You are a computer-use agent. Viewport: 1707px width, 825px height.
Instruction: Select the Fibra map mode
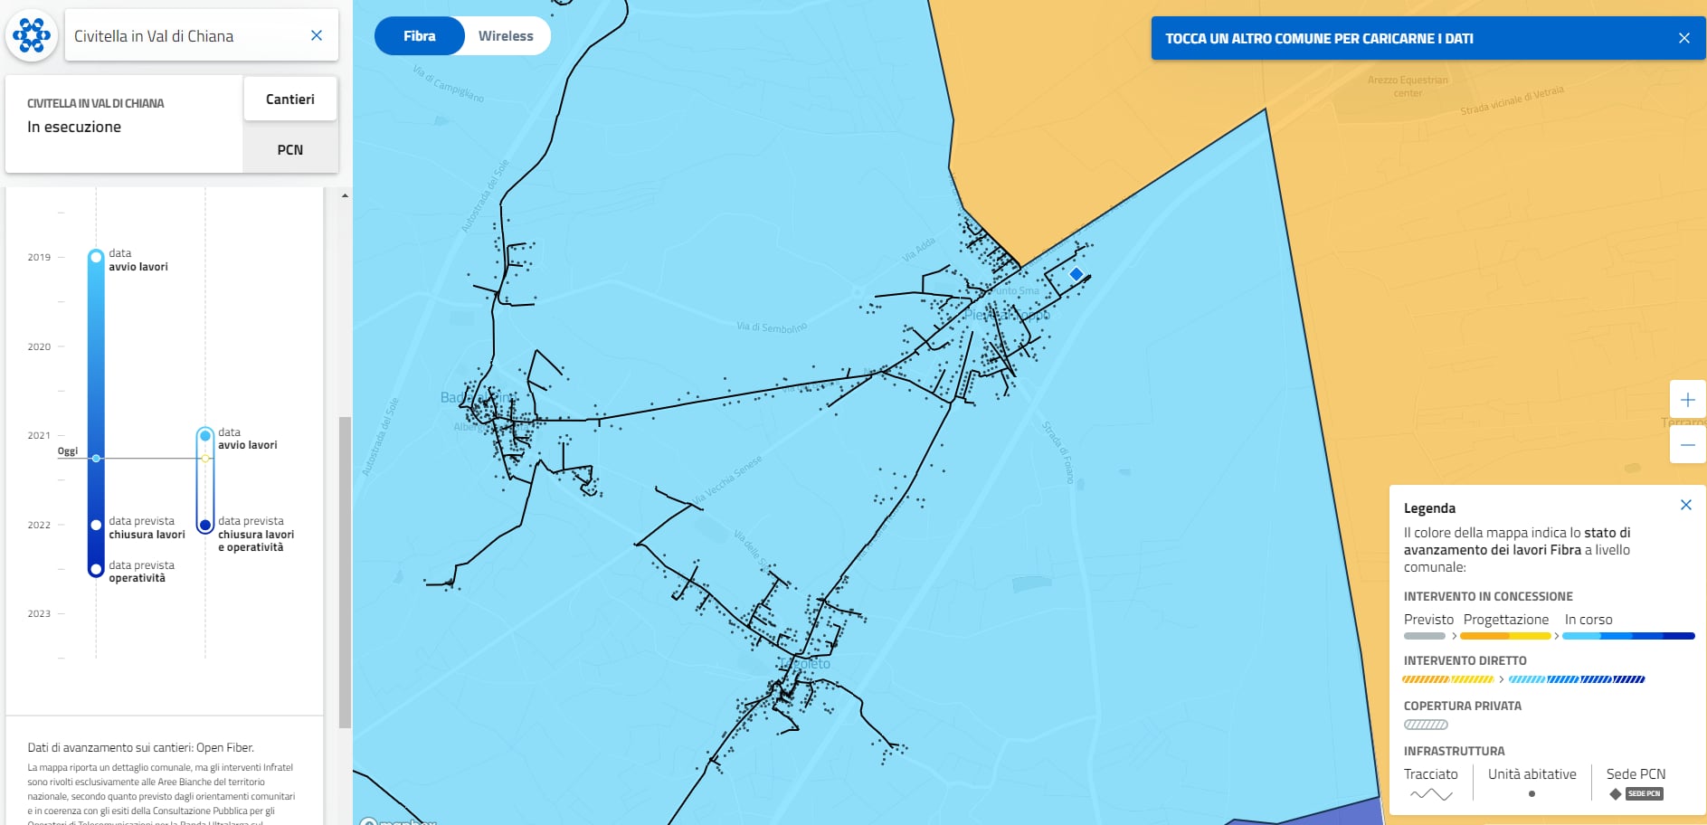(x=419, y=36)
